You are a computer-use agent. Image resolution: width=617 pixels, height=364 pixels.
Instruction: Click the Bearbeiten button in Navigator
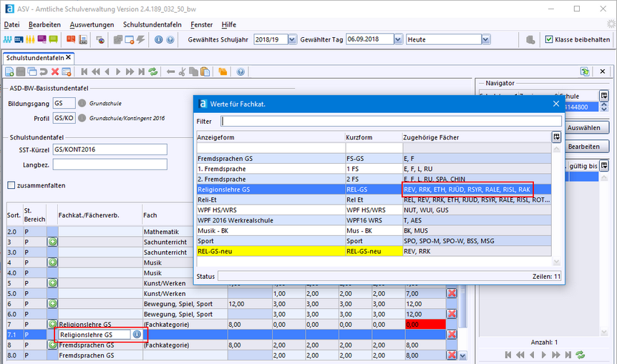coord(583,147)
